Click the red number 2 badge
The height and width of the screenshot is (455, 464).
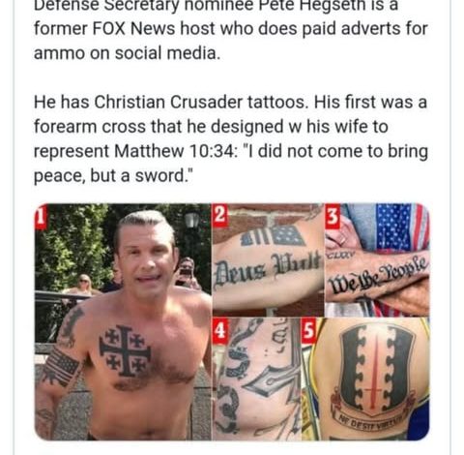(x=219, y=215)
